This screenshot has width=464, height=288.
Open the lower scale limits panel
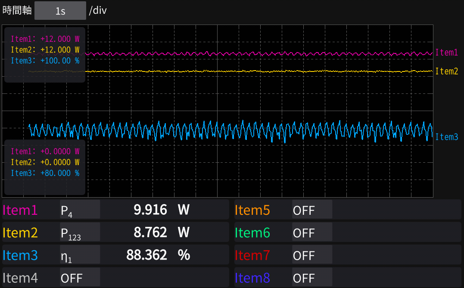tap(45, 167)
